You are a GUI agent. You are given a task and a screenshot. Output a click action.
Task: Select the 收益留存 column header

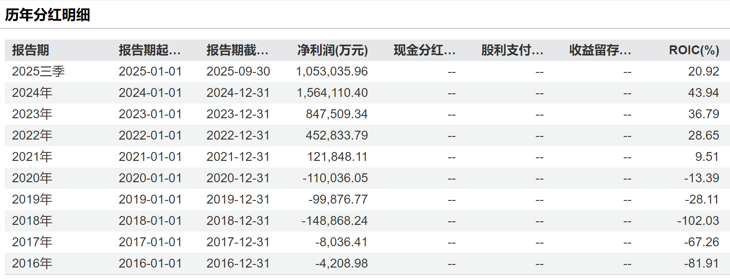tap(600, 50)
